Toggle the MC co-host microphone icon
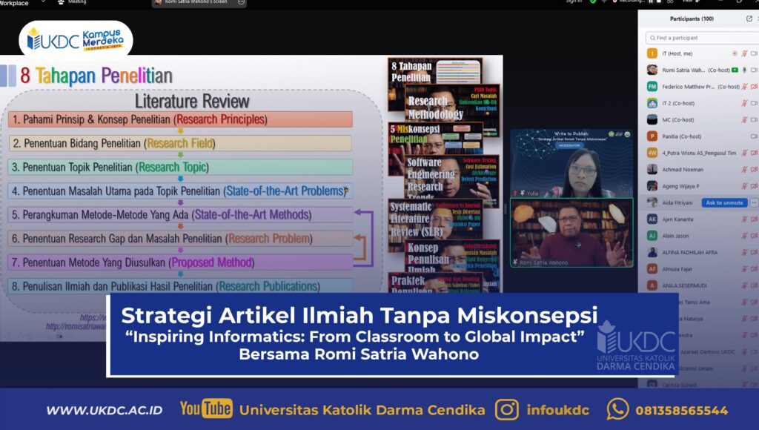This screenshot has width=759, height=430. click(744, 119)
